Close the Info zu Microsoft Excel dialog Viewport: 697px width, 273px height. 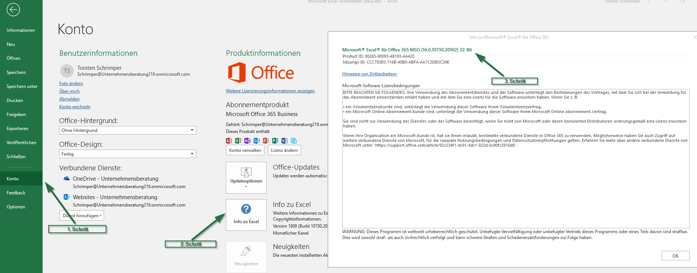(694, 37)
